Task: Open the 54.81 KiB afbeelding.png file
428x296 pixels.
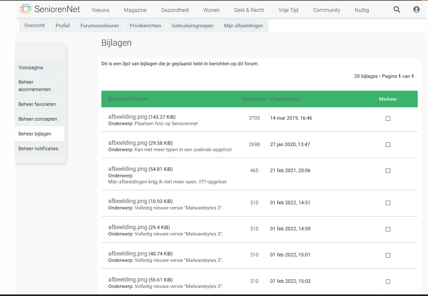Action: point(127,169)
